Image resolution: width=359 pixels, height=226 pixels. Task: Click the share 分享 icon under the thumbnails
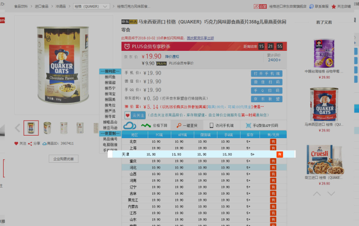point(30,144)
